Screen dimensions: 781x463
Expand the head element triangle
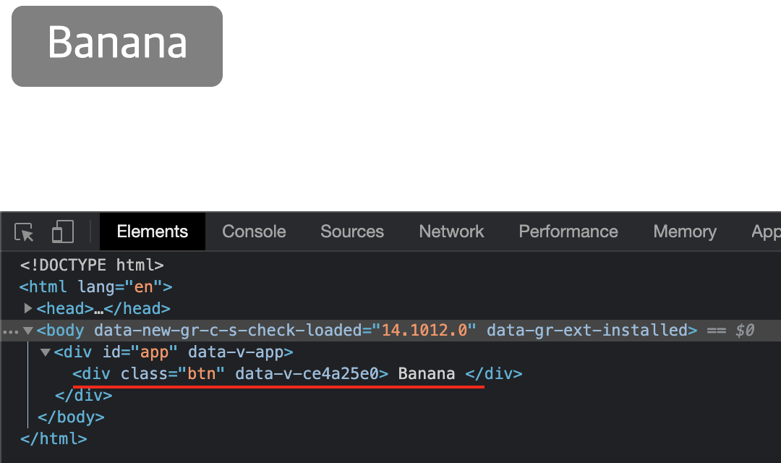click(28, 308)
